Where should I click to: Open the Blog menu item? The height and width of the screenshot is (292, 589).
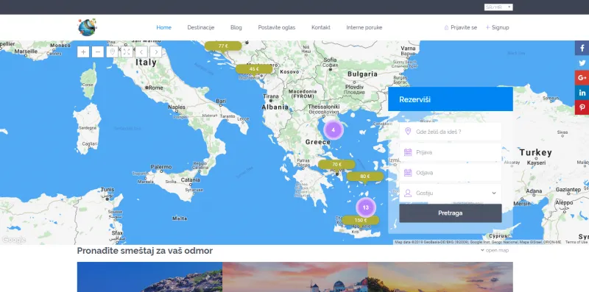[236, 27]
